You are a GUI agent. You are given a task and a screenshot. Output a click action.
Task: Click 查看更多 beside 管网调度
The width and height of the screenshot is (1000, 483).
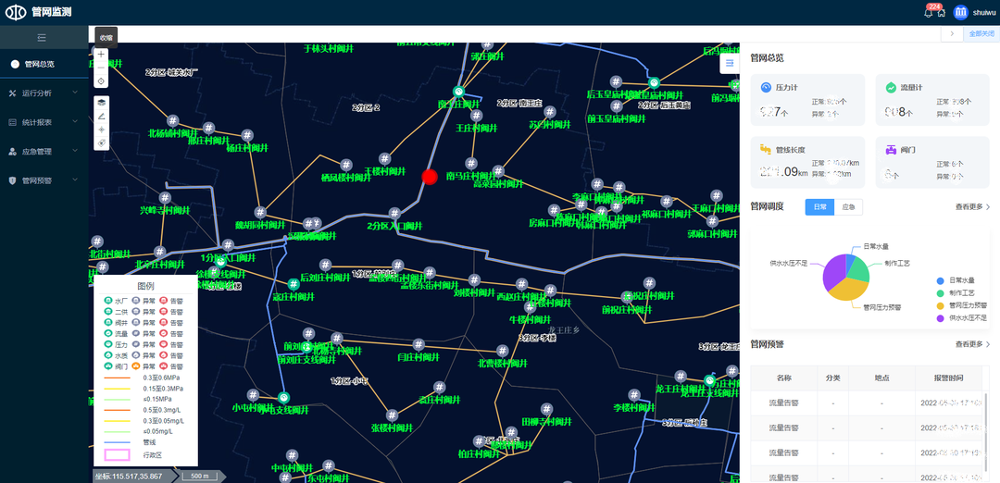click(972, 207)
